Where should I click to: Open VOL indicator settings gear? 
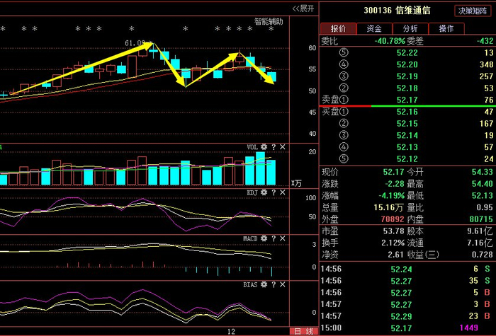click(x=264, y=147)
